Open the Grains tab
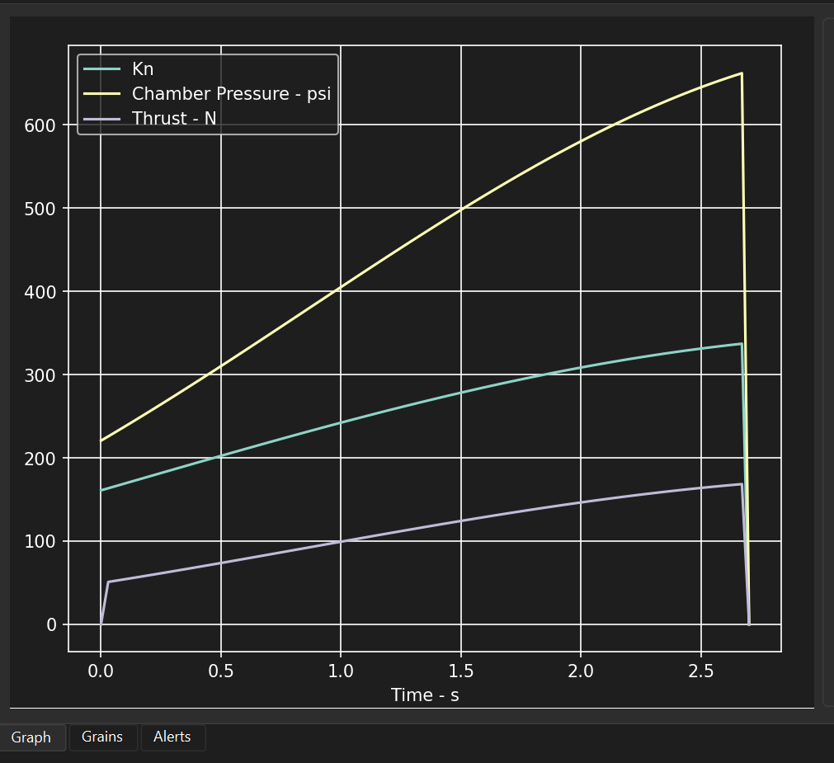Image resolution: width=834 pixels, height=763 pixels. coord(102,737)
